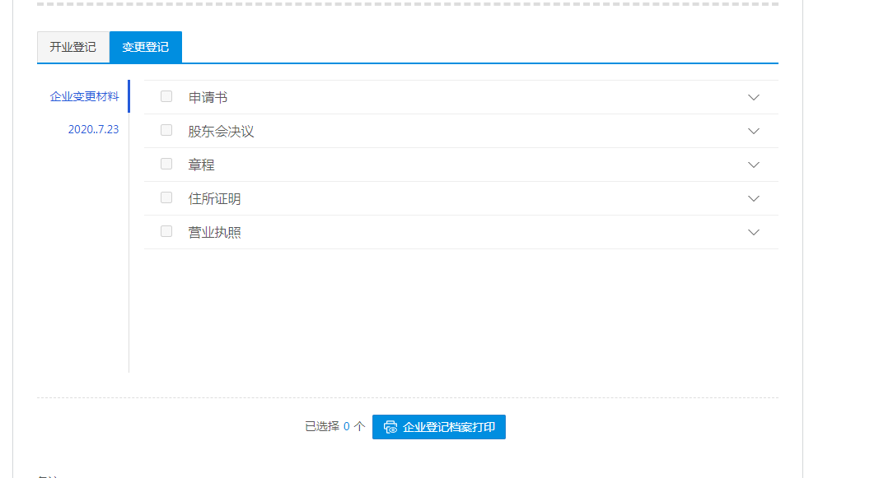Switch to the 开业登记 tab
The height and width of the screenshot is (478, 893).
(x=72, y=47)
